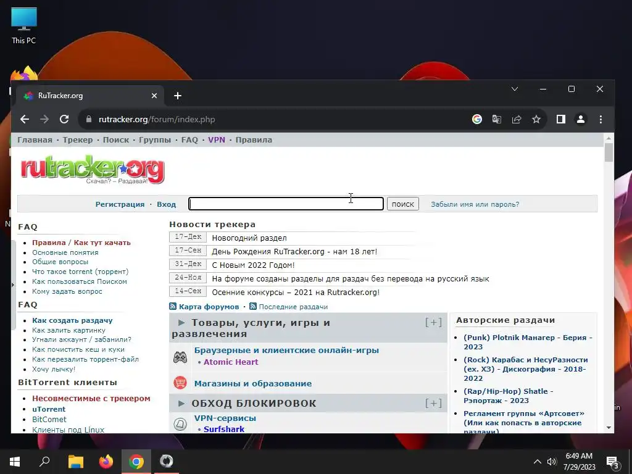Open news День Рождения RuTracker.org
Viewport: 632px width, 474px height.
(x=294, y=252)
